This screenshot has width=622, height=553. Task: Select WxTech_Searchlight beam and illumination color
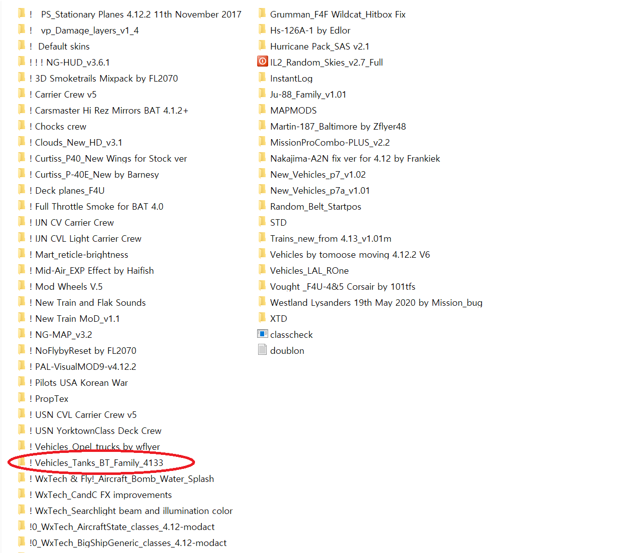131,511
